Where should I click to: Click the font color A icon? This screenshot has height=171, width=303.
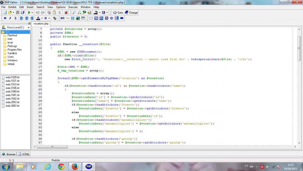pyautogui.click(x=38, y=18)
